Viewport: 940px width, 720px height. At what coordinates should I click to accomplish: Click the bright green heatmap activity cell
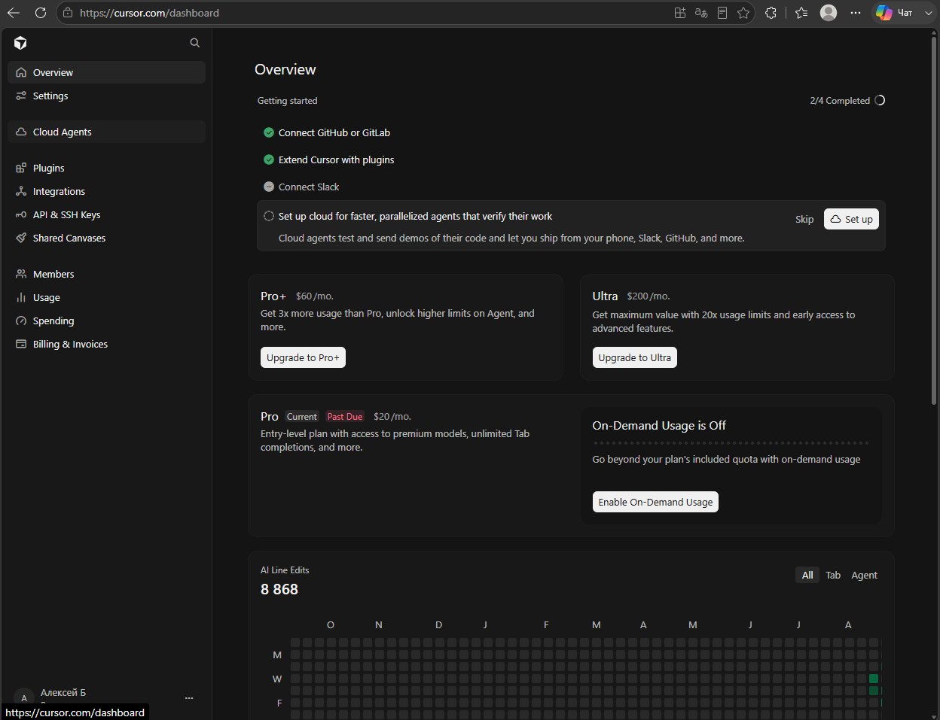click(874, 679)
